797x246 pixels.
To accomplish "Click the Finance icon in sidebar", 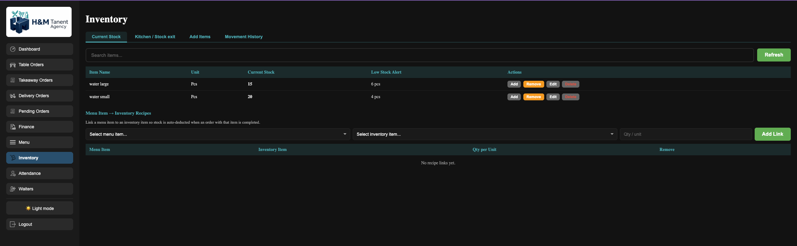I will (13, 127).
